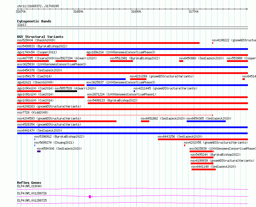This screenshot has width=256, height=207.
Task: Click the Cytogenetic Bands track title
Action: (x=34, y=21)
